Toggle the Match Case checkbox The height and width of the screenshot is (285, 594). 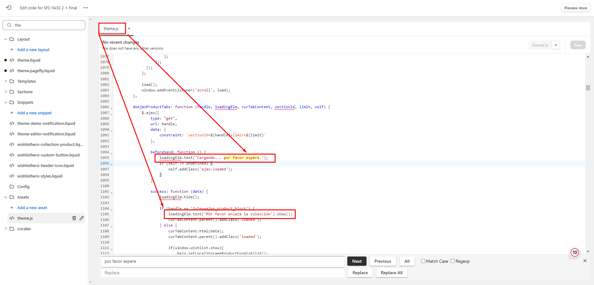(x=423, y=261)
